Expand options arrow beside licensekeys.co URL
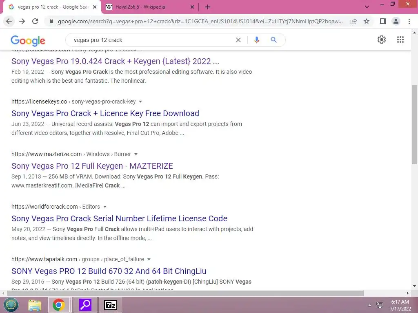The width and height of the screenshot is (418, 313). (x=140, y=101)
